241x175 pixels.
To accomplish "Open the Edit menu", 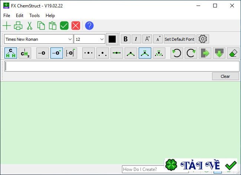I will click(20, 16).
